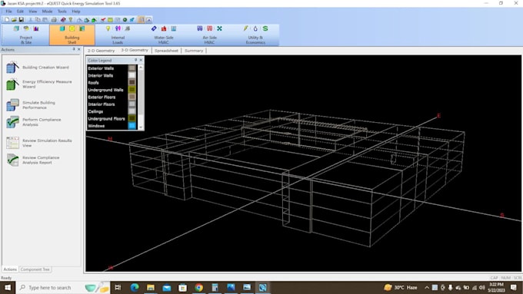Click the teal building icon in Building Shell

pos(62,28)
